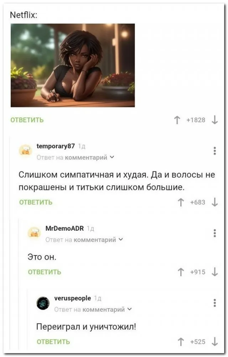Upvote the Netflix image comment
Screen dimensions: 228x357
point(177,120)
